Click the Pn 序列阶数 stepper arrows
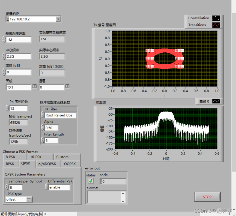 (x=7, y=108)
